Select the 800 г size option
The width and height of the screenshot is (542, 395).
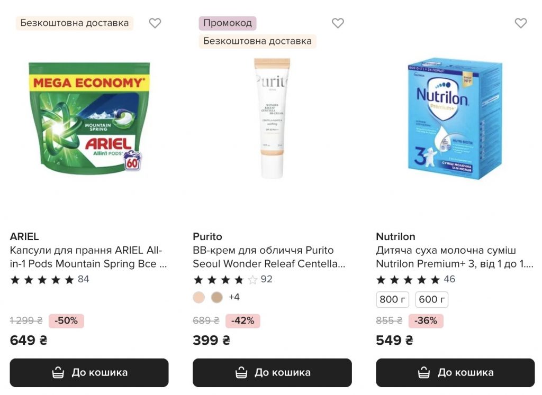[393, 299]
